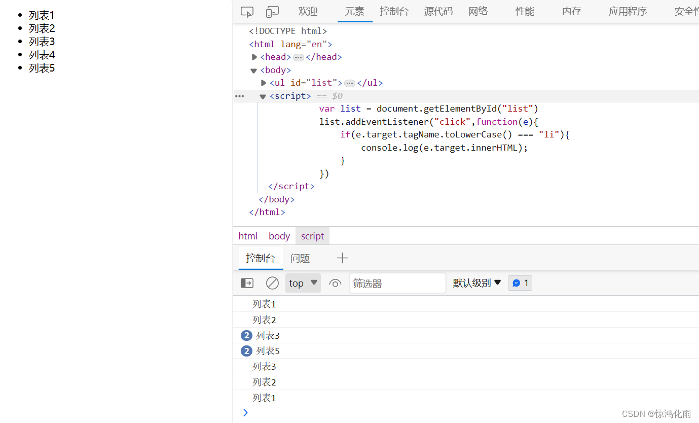Open the 性能 tab

(x=525, y=11)
